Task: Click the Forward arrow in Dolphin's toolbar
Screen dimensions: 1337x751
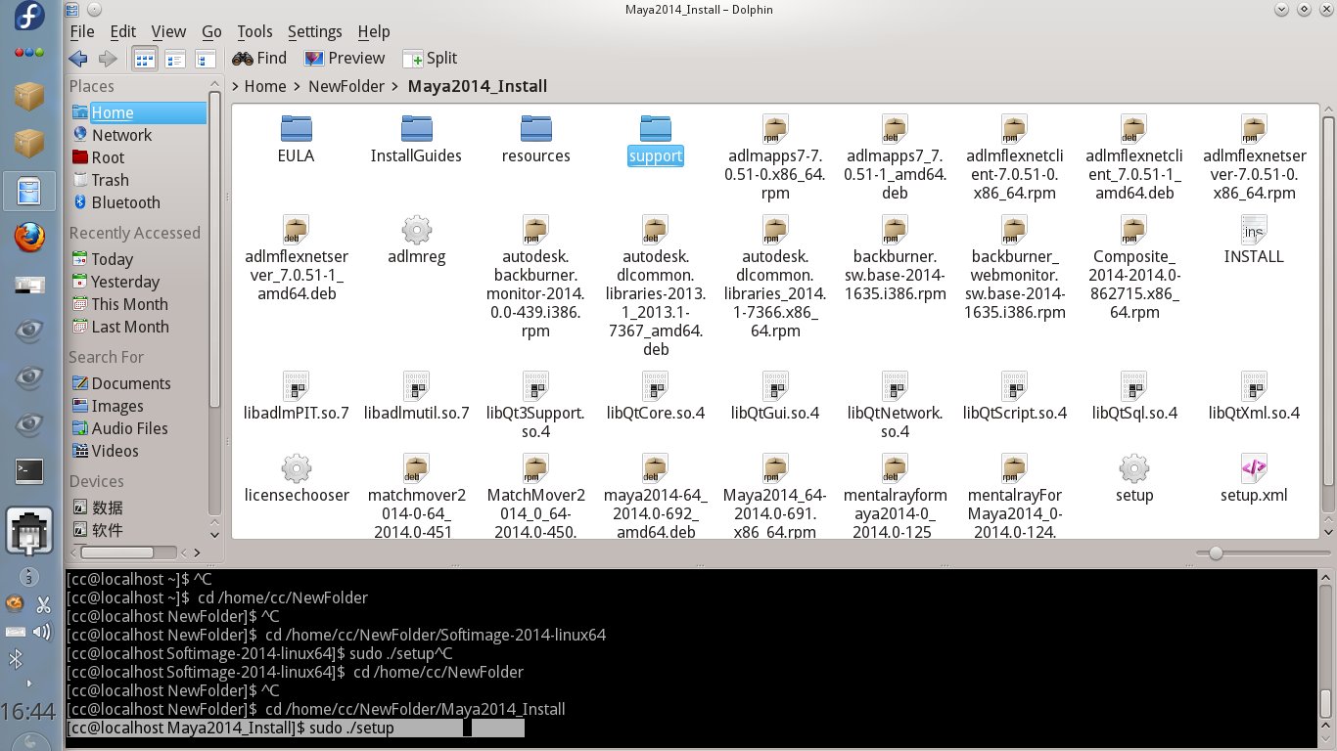Action: pyautogui.click(x=108, y=59)
